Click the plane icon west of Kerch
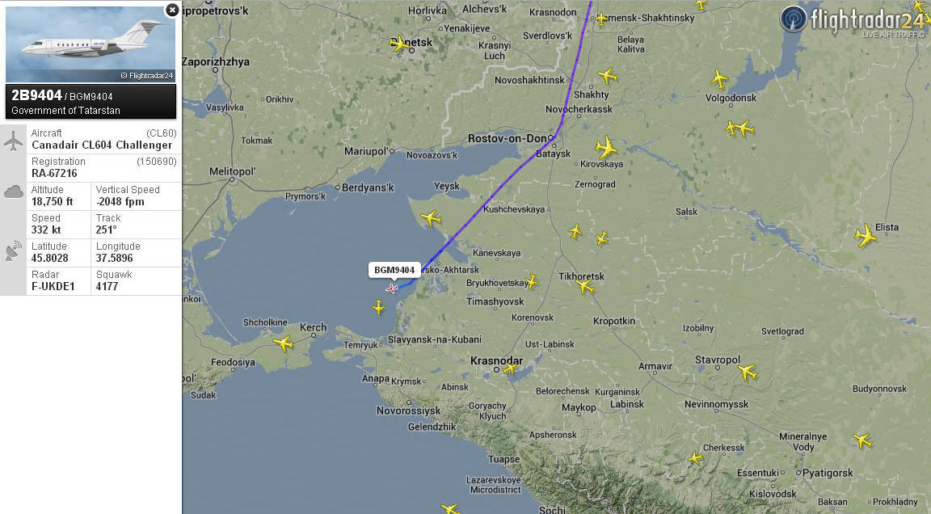The image size is (931, 514). (283, 343)
